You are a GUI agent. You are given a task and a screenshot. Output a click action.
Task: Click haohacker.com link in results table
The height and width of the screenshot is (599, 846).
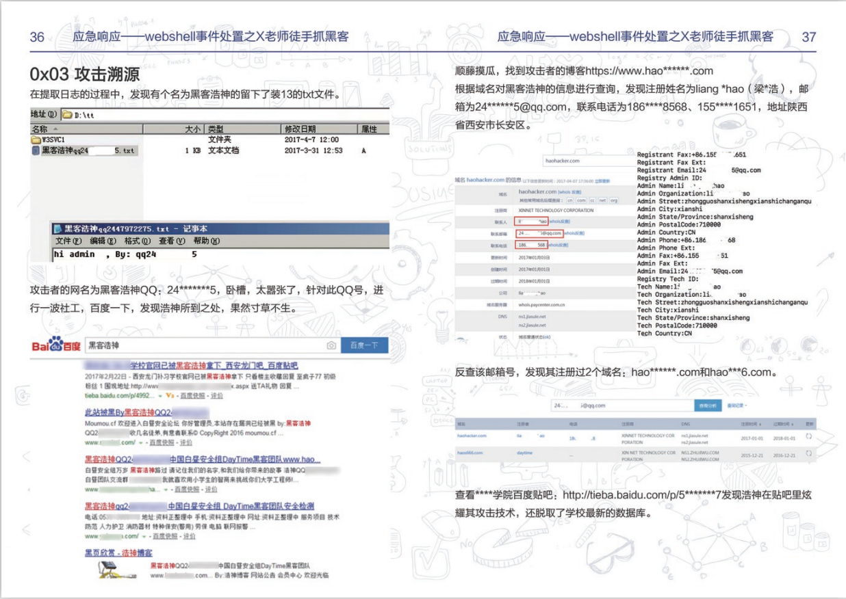(472, 436)
